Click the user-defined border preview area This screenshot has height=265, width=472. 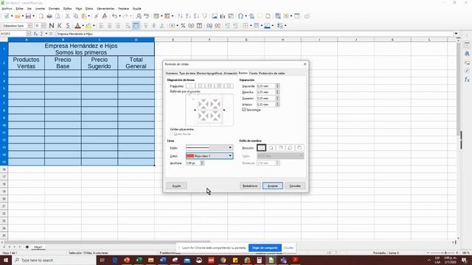coord(209,110)
